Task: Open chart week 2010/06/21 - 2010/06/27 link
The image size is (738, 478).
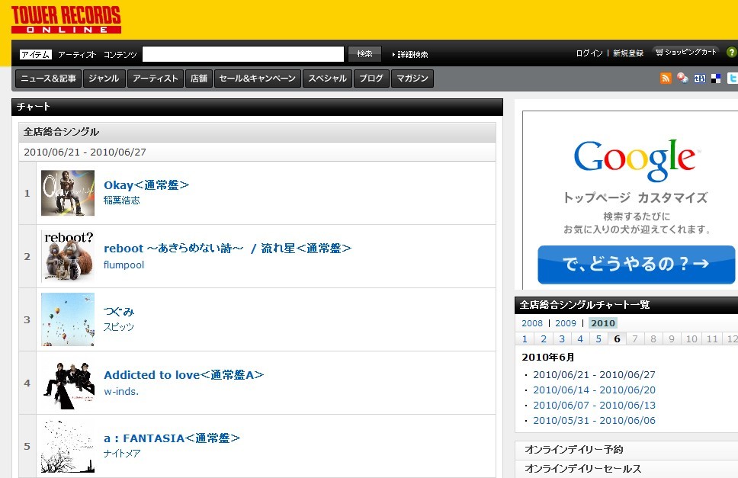Action: click(x=594, y=375)
